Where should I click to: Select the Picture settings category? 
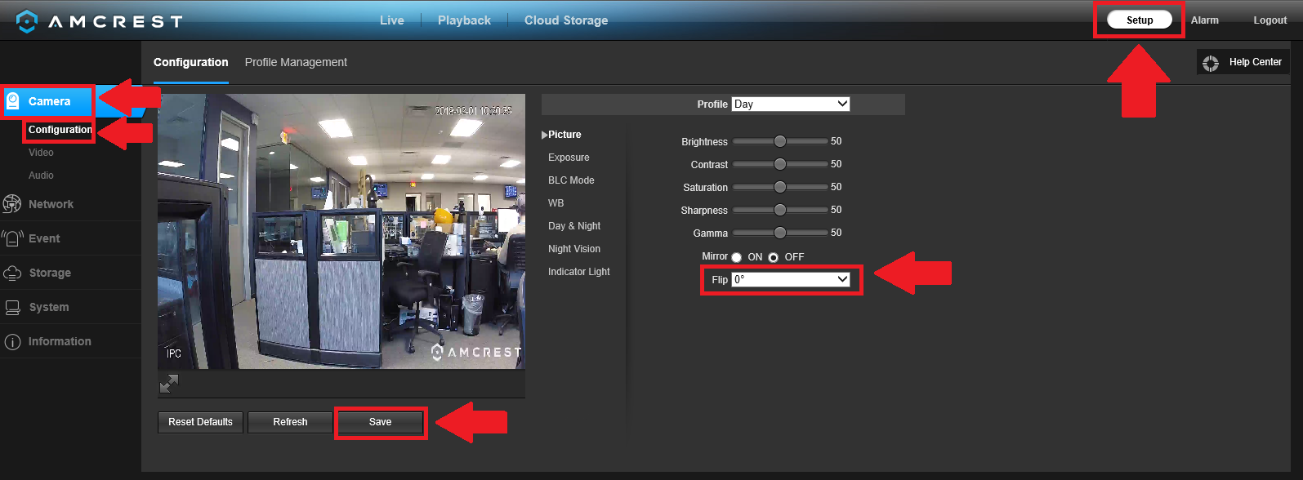[x=564, y=135]
